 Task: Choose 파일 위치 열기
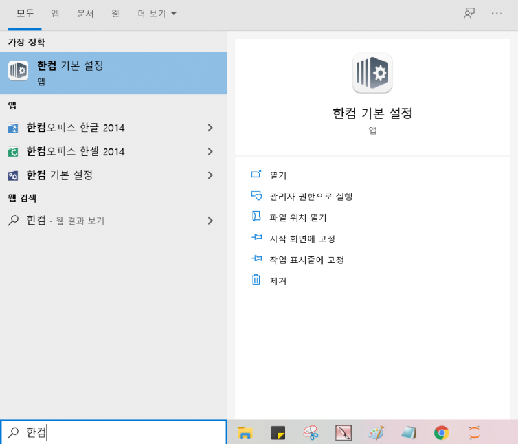pos(298,217)
